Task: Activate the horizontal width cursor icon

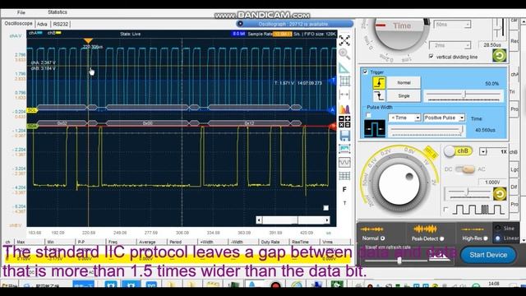Action: pyautogui.click(x=344, y=95)
